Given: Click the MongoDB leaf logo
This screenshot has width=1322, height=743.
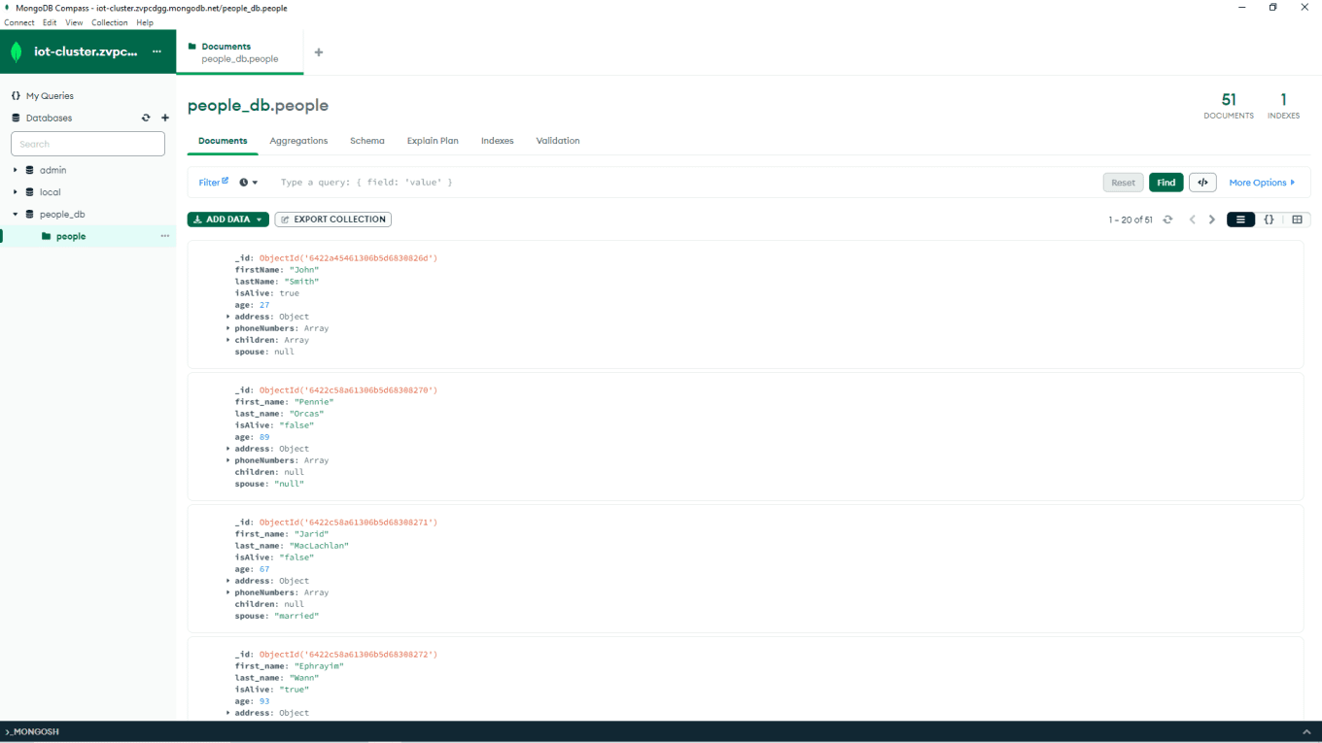Looking at the screenshot, I should (x=15, y=51).
